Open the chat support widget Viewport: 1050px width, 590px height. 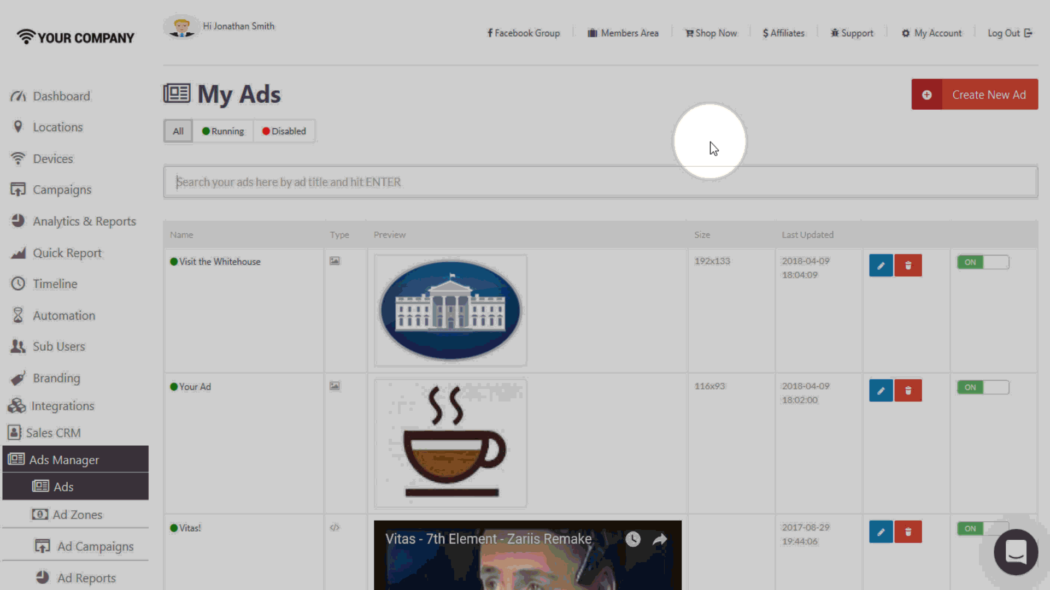pyautogui.click(x=1016, y=552)
